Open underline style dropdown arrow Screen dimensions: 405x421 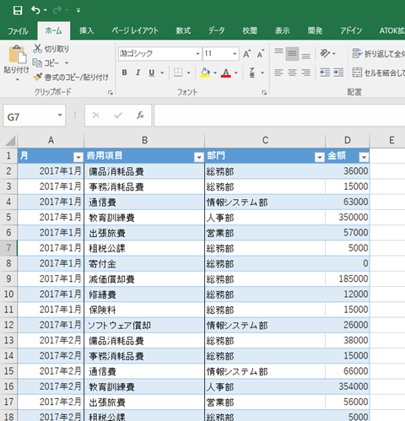tap(162, 73)
